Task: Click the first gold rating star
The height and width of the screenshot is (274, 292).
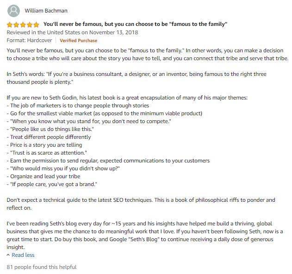Action: (x=10, y=25)
